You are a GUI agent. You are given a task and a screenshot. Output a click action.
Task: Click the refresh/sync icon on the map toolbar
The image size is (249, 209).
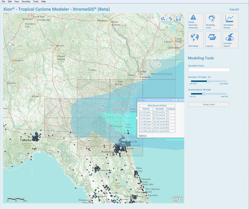(x=170, y=18)
